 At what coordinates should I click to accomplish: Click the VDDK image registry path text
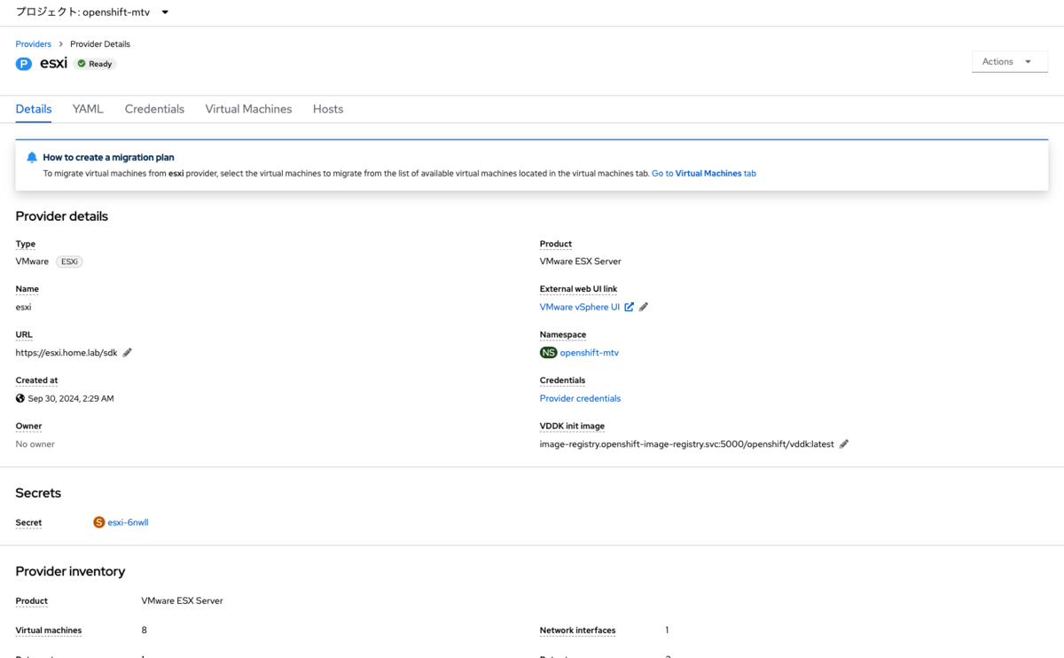pyautogui.click(x=687, y=443)
